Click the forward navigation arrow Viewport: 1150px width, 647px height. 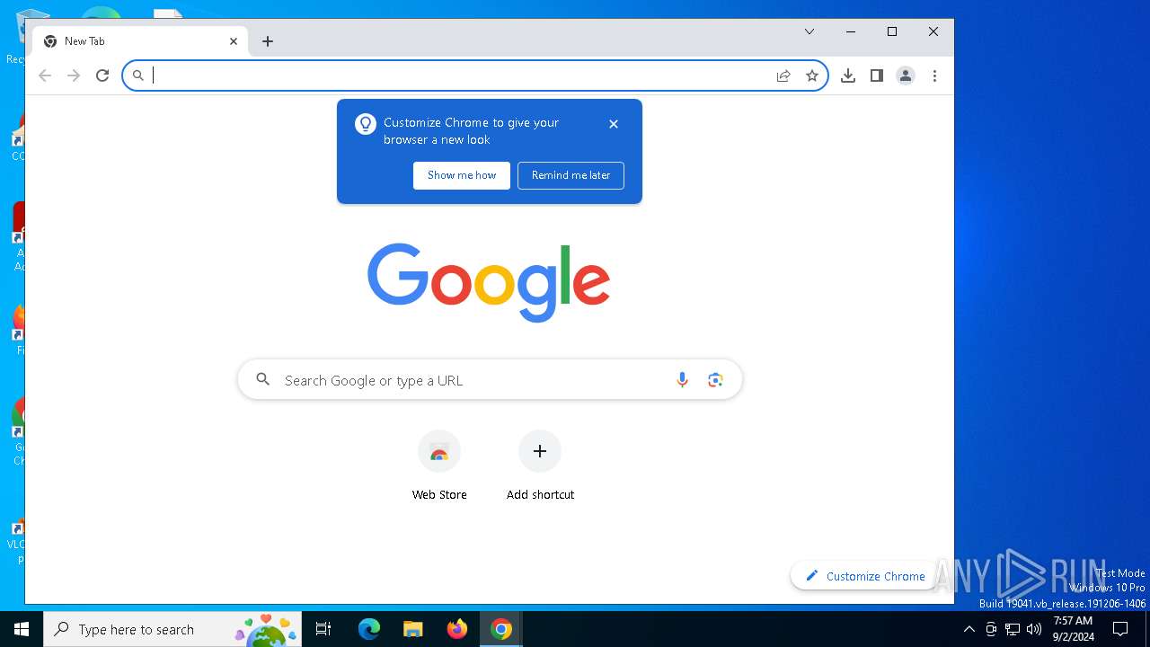click(74, 76)
